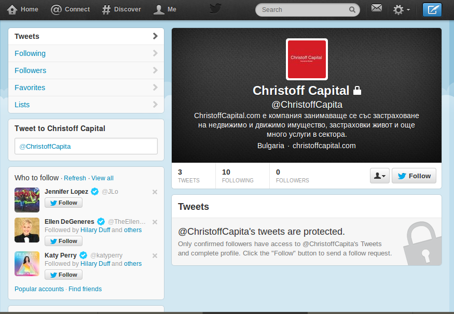
Task: Click others link under Ellen DeGeneres
Action: 133,230
